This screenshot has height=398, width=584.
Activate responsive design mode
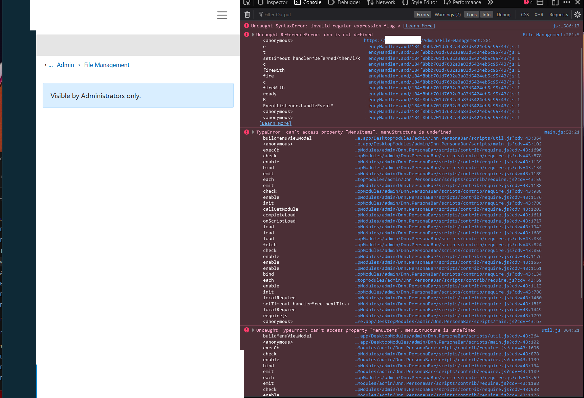click(x=555, y=3)
